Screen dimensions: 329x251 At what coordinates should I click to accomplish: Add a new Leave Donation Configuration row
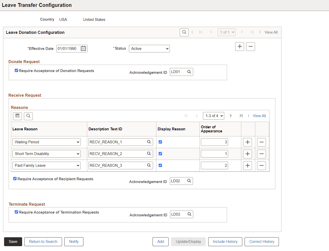[x=239, y=46]
